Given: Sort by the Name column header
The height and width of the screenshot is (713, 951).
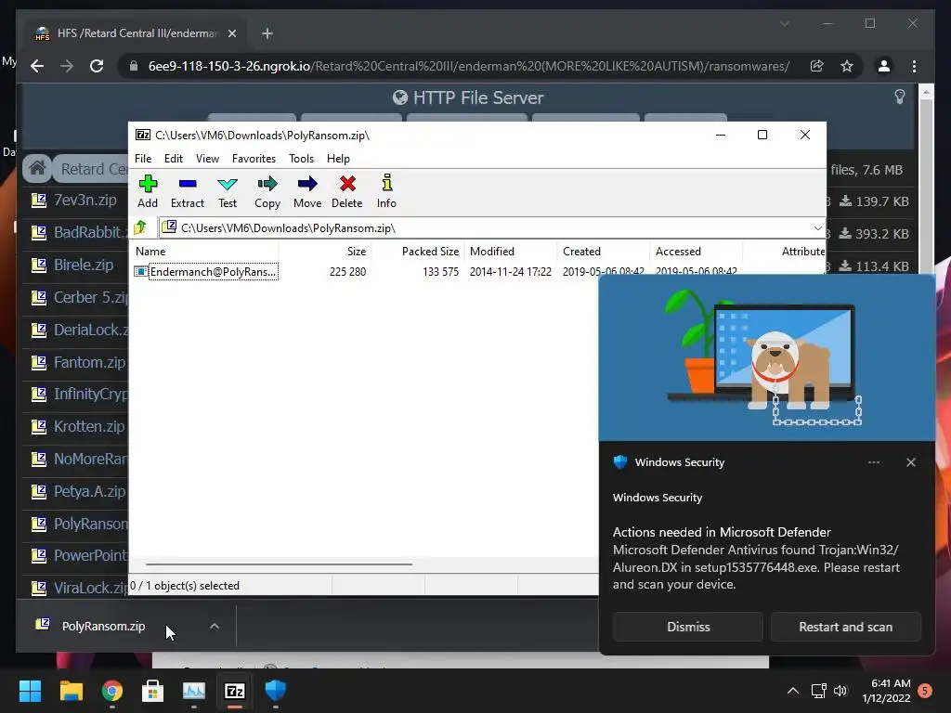Looking at the screenshot, I should [x=205, y=251].
